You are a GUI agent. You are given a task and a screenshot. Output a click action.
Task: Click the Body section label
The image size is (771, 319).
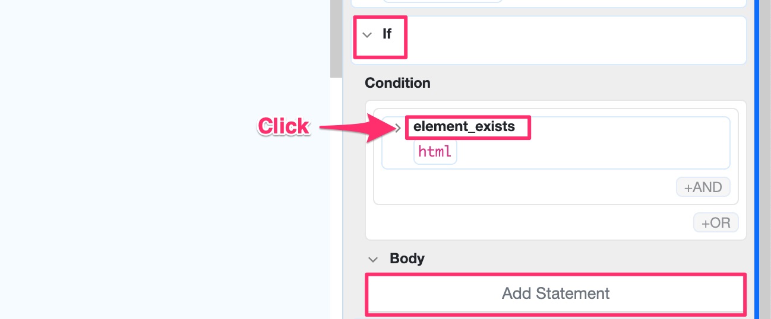point(407,259)
